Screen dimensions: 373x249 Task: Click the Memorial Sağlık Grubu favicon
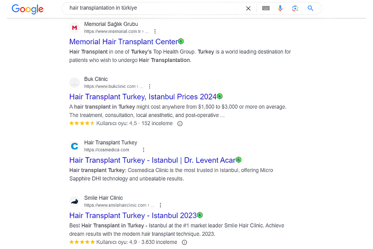tap(75, 28)
